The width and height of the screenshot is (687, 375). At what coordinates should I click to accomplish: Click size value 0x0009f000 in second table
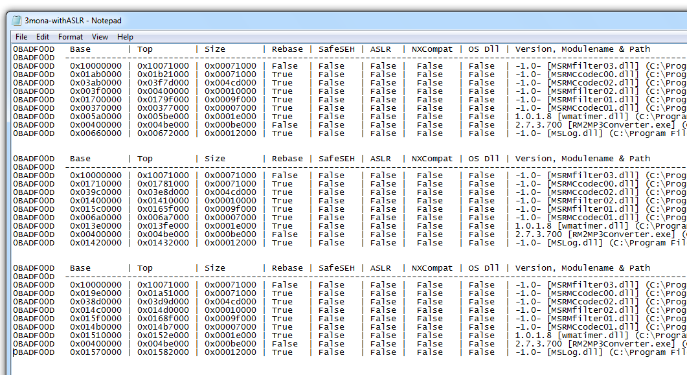(231, 209)
